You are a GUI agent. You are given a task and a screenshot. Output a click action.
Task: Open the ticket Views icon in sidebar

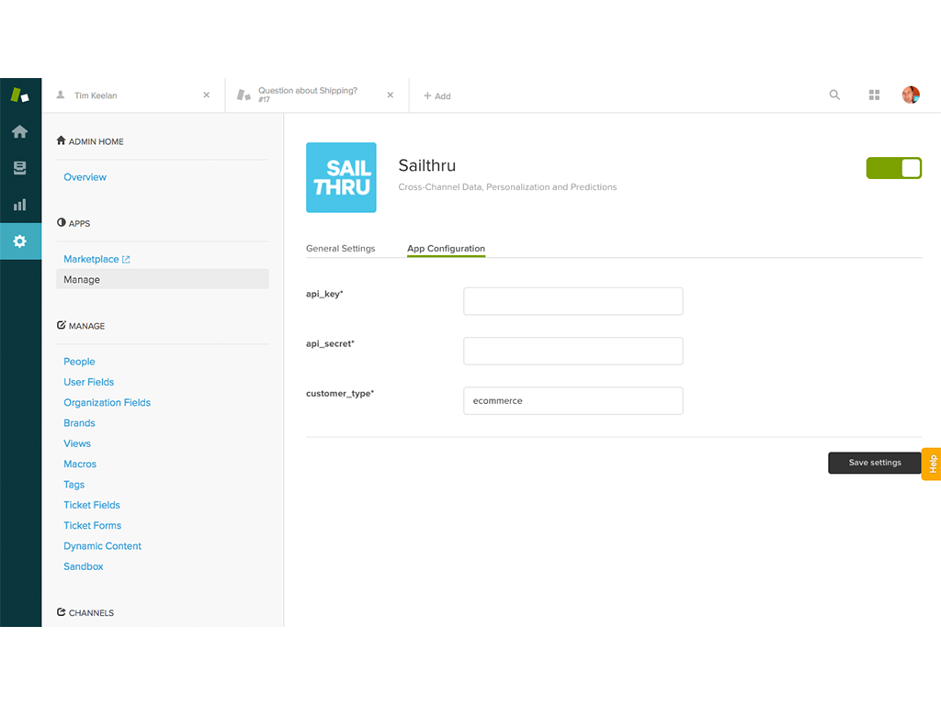tap(20, 168)
